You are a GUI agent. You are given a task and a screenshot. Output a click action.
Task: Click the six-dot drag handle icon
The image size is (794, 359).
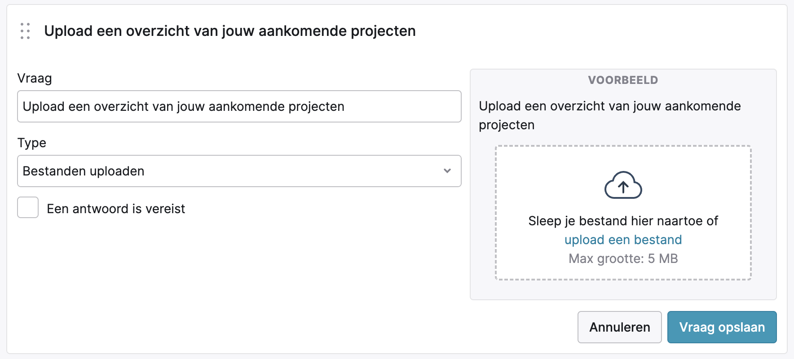point(25,31)
